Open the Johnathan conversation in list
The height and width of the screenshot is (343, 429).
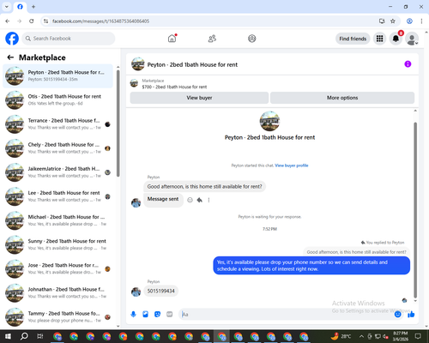(x=57, y=293)
